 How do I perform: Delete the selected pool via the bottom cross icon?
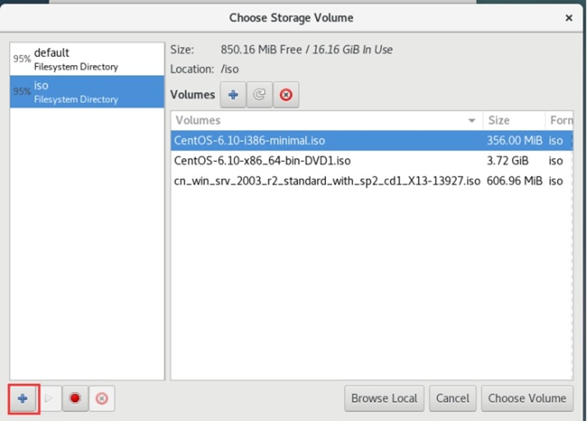click(102, 399)
